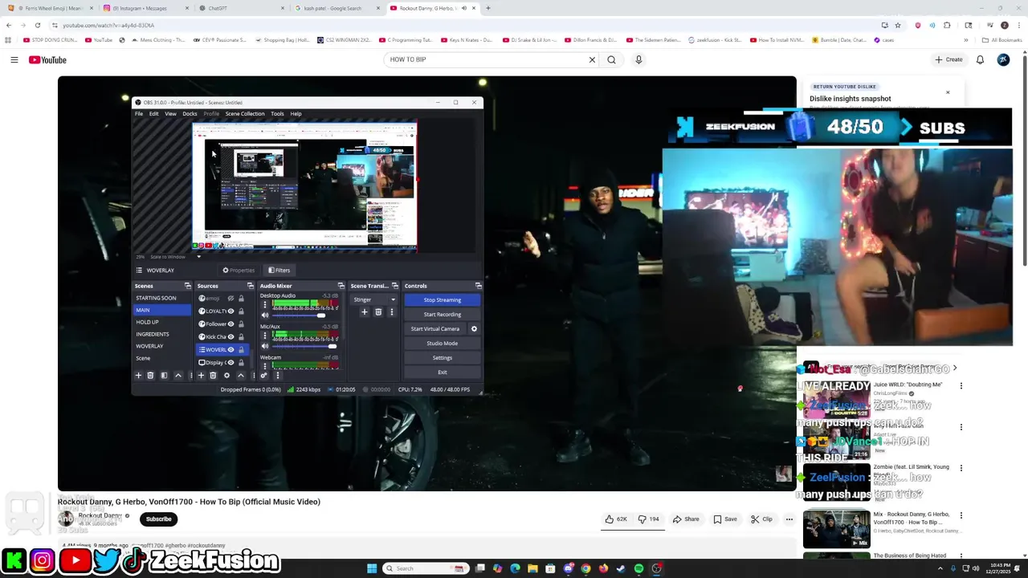Viewport: 1028px width, 578px height.
Task: Move scene up using Scenes arrow
Action: point(178,375)
